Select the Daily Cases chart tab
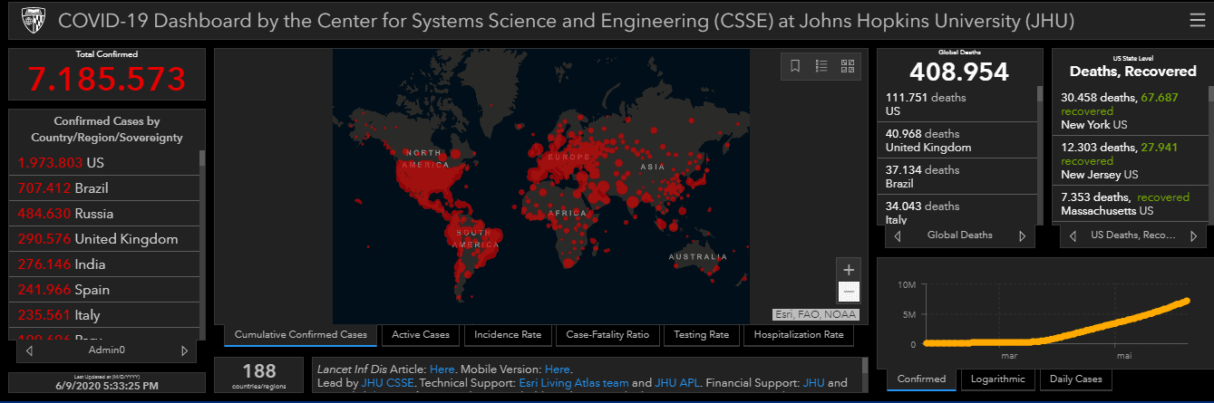This screenshot has height=403, width=1214. [x=1076, y=379]
